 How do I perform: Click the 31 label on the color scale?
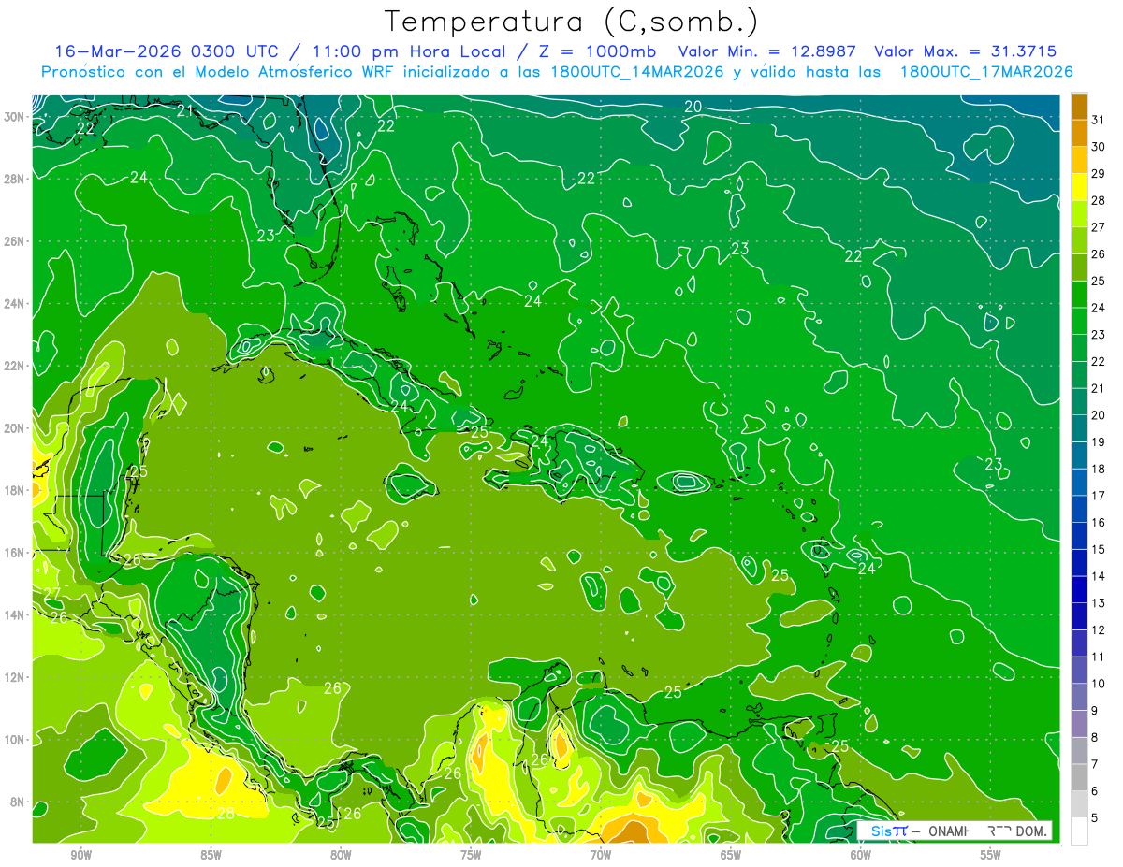[1099, 120]
